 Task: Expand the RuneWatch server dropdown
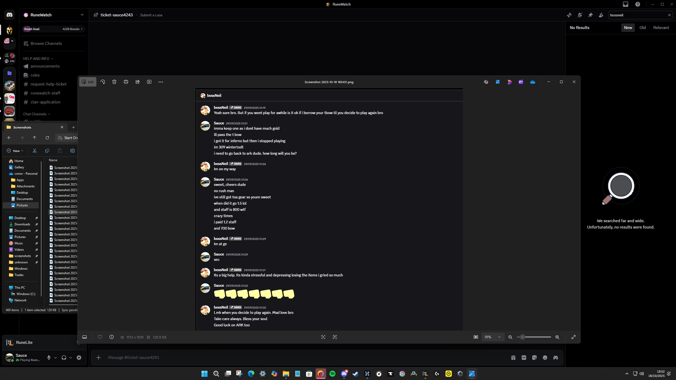[82, 15]
